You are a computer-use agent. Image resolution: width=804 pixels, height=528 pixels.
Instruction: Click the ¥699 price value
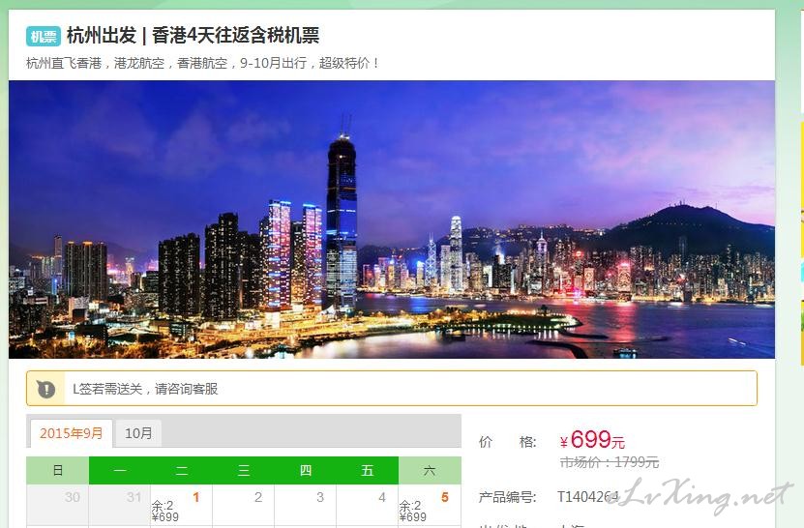click(x=592, y=439)
